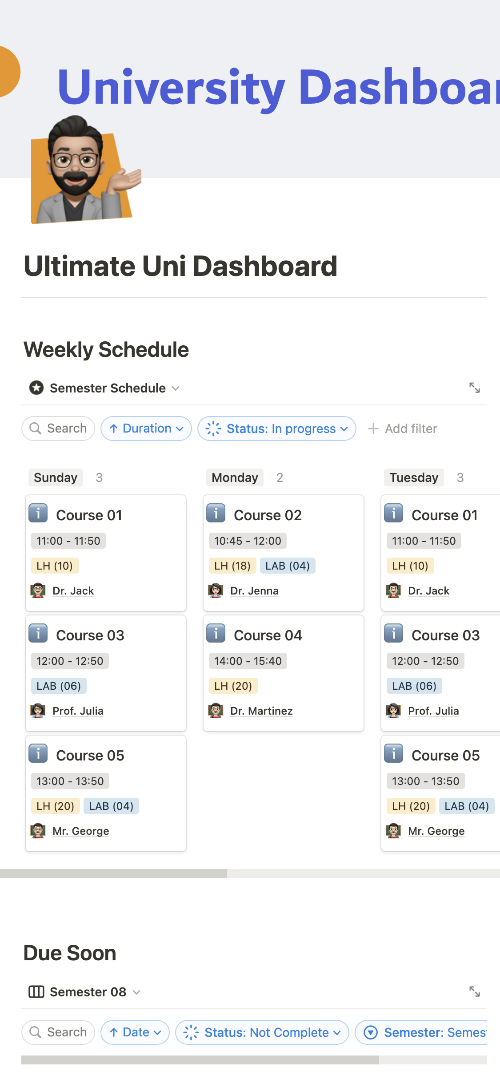The height and width of the screenshot is (1084, 500).
Task: Select the Sunday column header
Action: tap(56, 477)
